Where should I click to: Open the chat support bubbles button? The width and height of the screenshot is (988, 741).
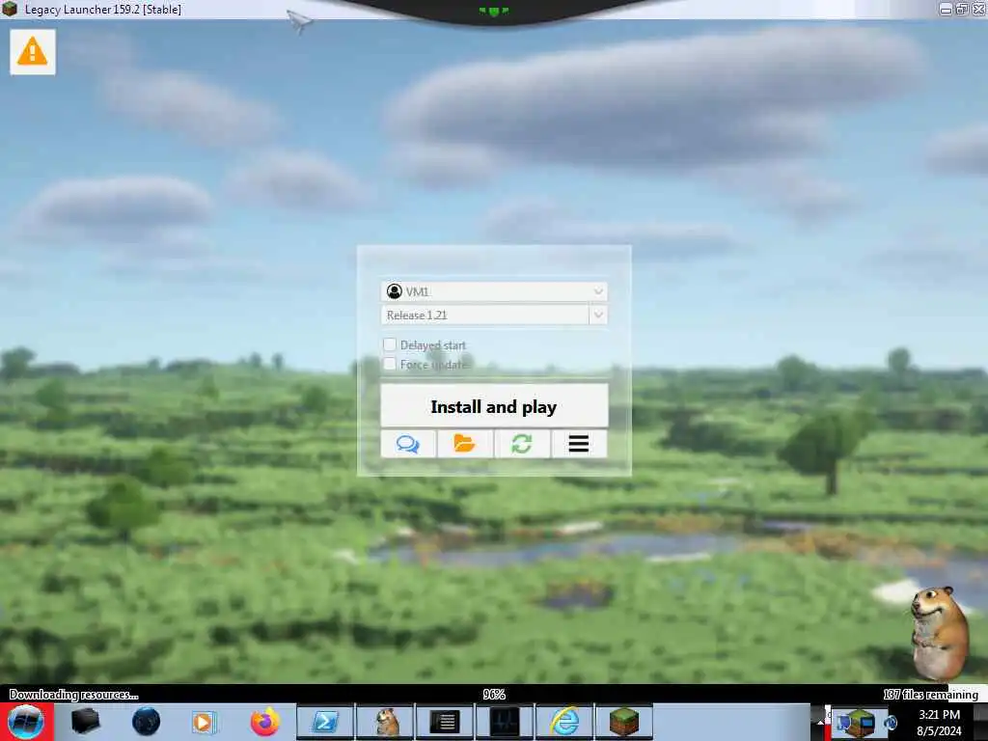pos(408,444)
